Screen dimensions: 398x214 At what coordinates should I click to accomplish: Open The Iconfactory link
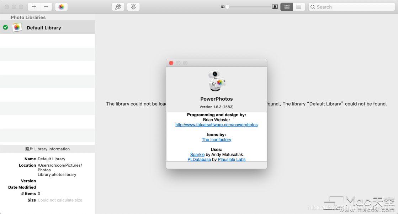click(217, 140)
